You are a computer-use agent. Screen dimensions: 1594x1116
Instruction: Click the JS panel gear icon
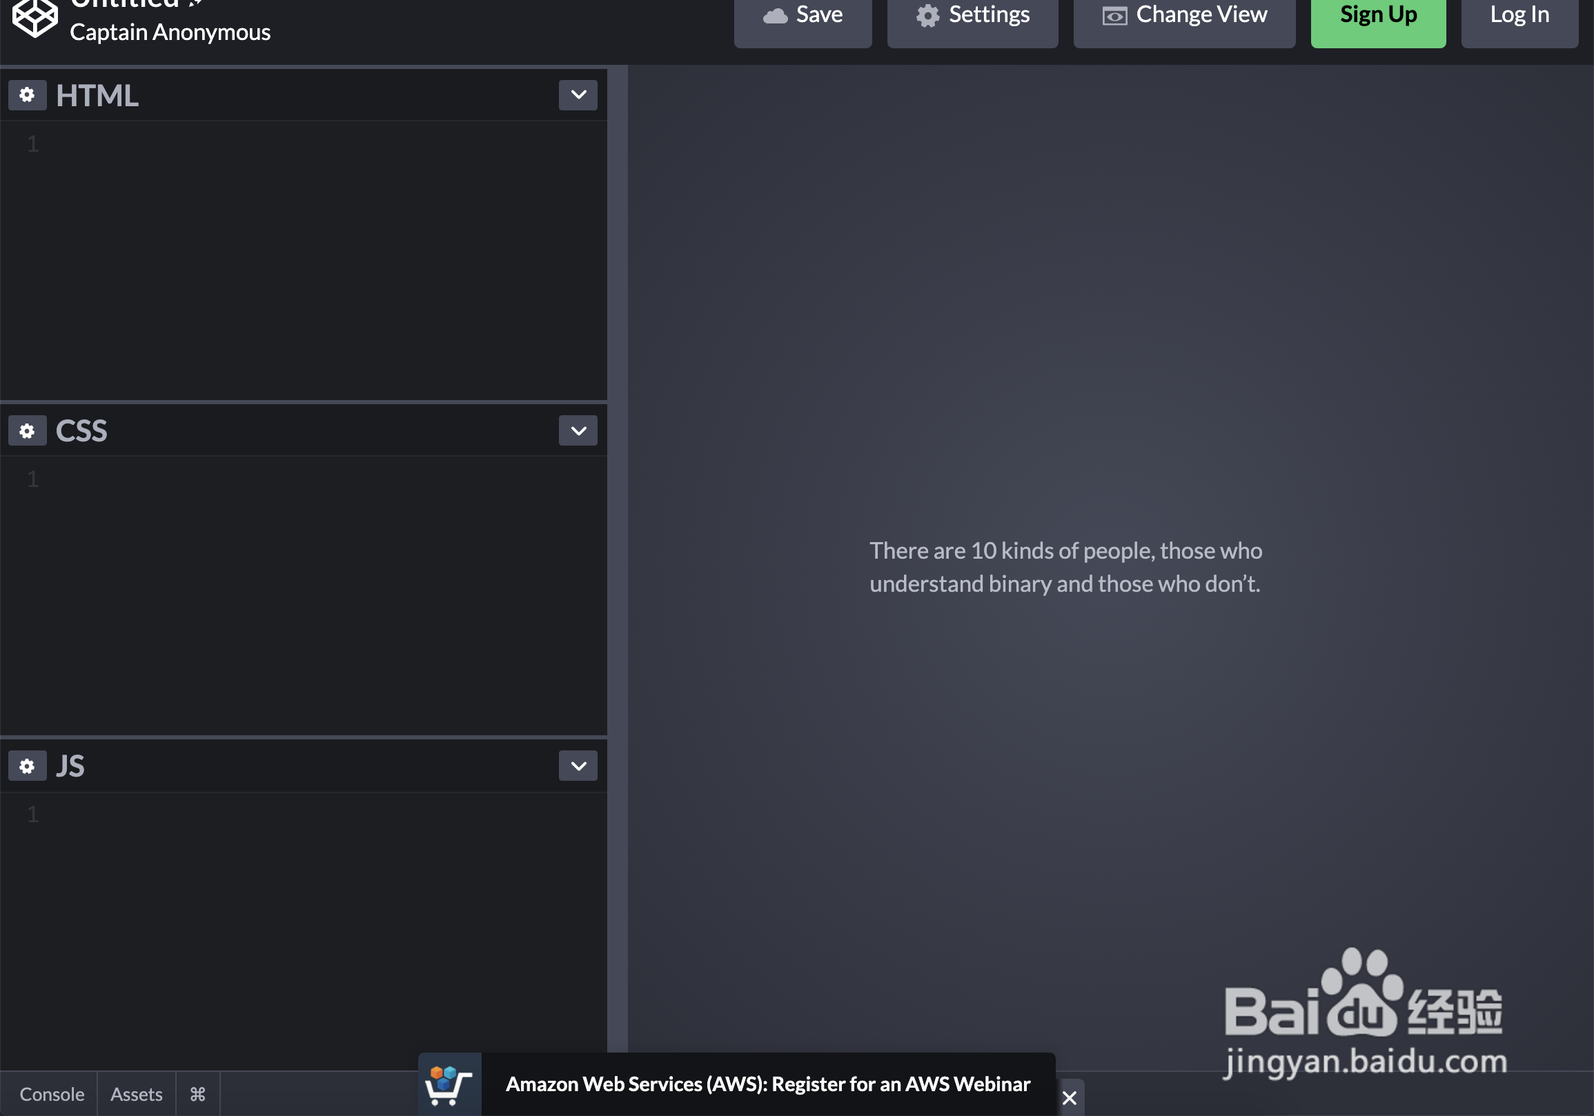click(x=28, y=765)
